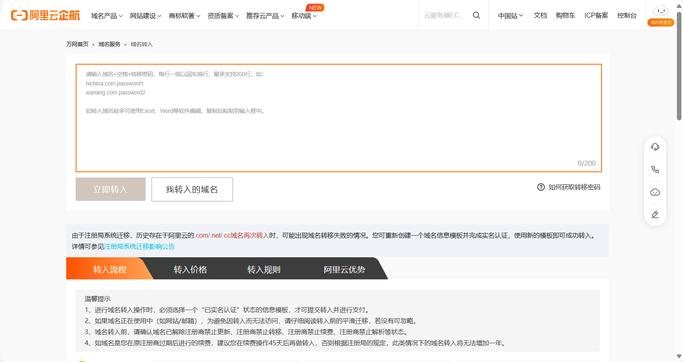Click the page vertical scrollbar thumb
This screenshot has width=683, height=362.
679,65
